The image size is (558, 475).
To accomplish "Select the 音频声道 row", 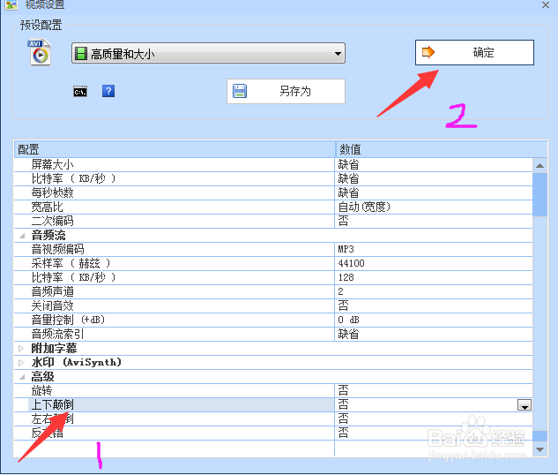I will pos(273,291).
